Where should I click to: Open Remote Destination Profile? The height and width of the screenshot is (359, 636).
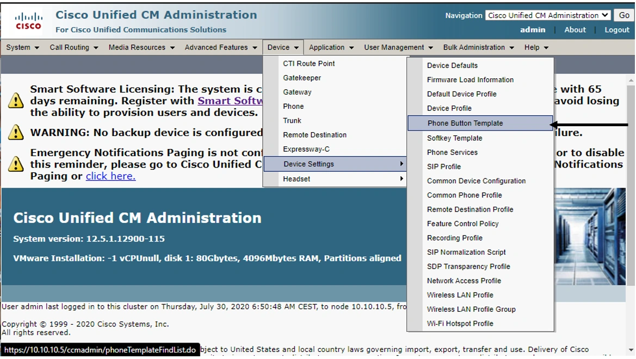tap(480, 209)
